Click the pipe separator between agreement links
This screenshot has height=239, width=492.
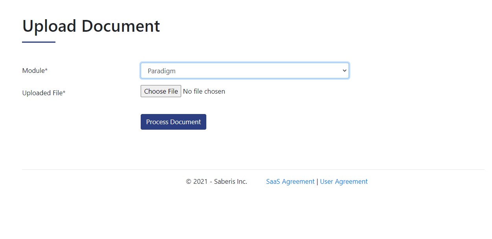click(317, 182)
